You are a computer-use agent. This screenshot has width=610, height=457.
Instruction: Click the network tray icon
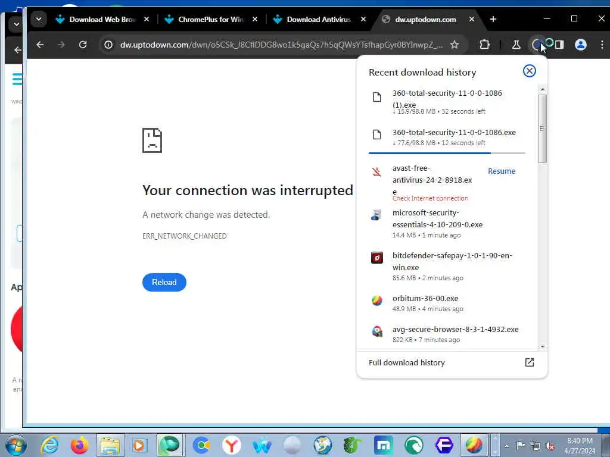(x=536, y=446)
